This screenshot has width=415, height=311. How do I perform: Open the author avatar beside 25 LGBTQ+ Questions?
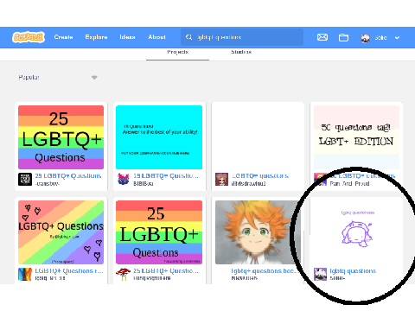[x=25, y=179]
